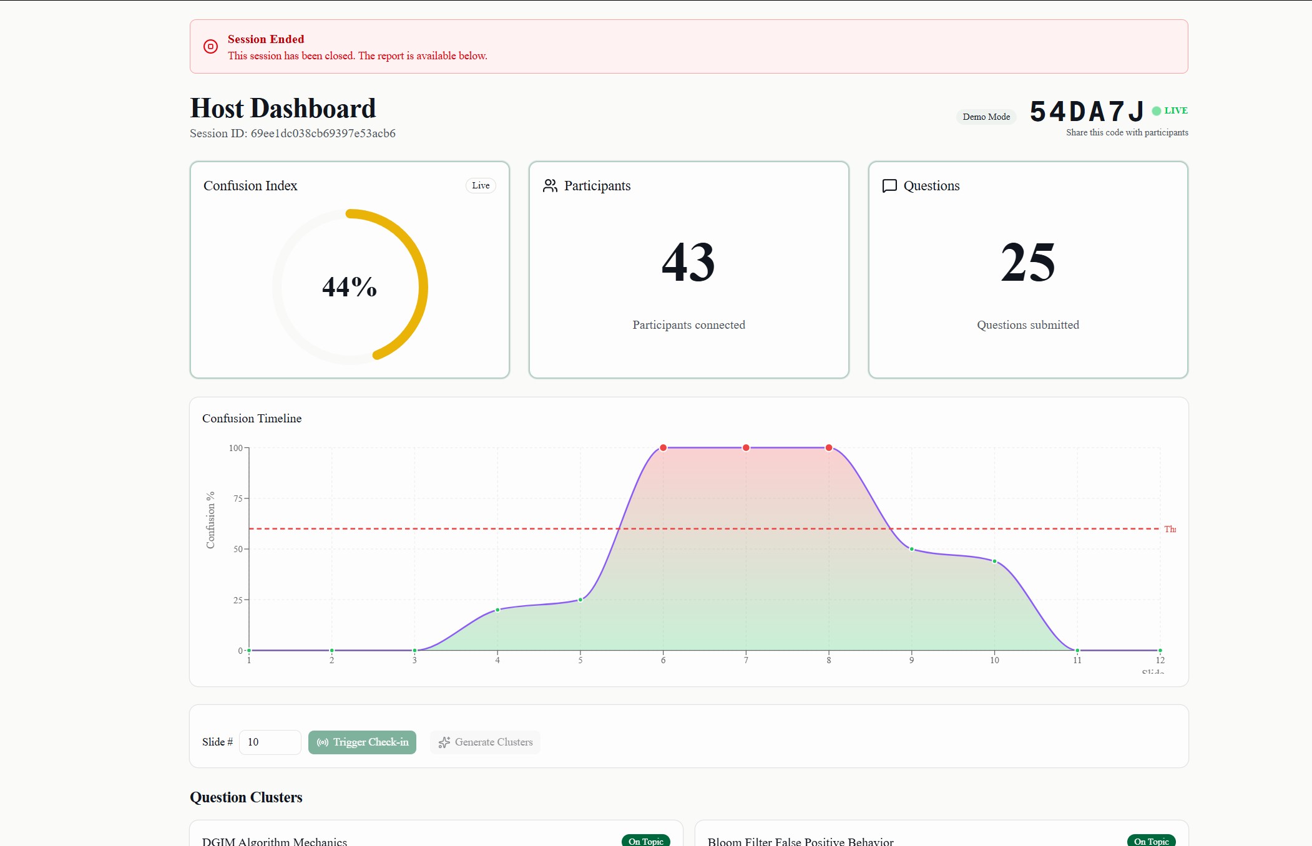Click the On Topic badge on DGIM cluster
Screen dimensions: 1312x846
pos(645,841)
